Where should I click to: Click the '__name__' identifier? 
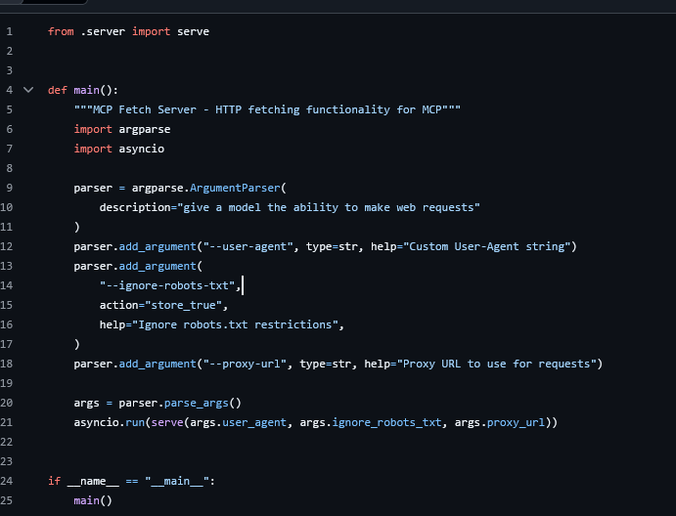coord(93,481)
